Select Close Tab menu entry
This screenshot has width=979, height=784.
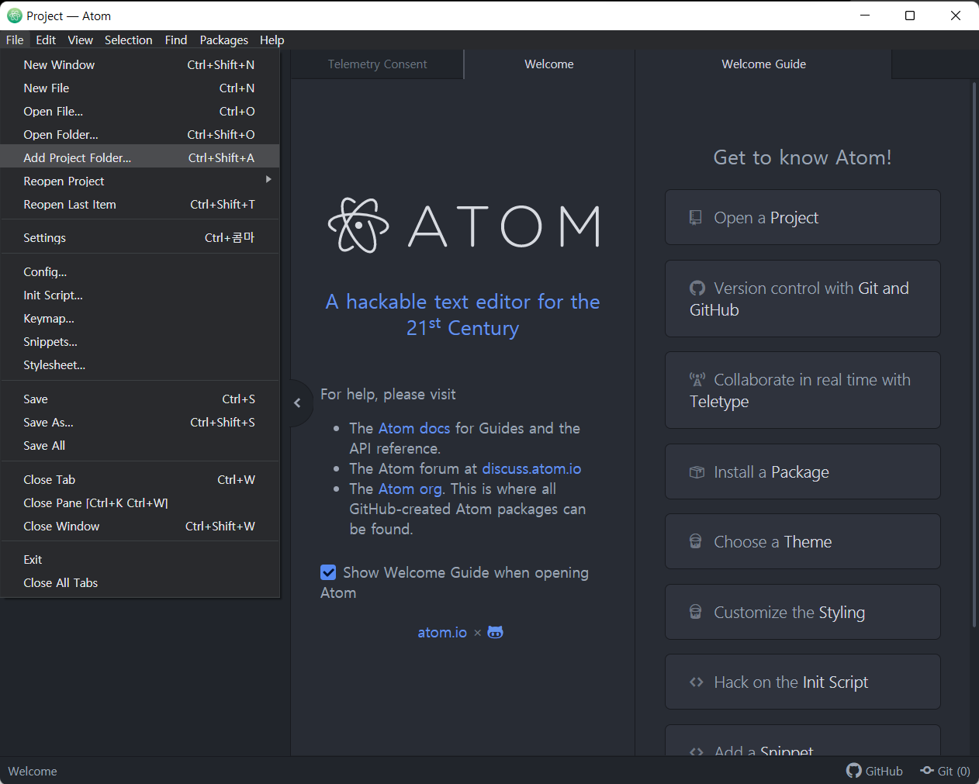tap(140, 480)
